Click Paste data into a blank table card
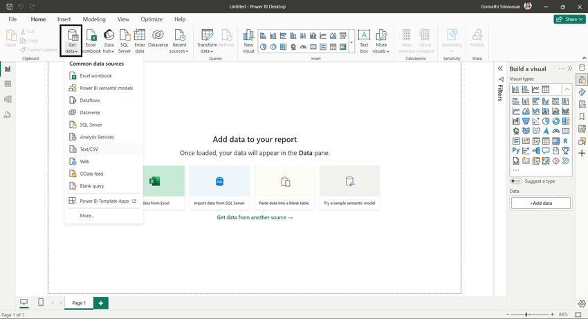 pyautogui.click(x=284, y=188)
